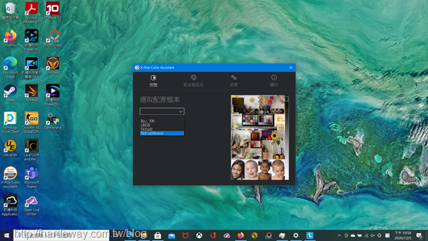Select the Counter-Strike Global Offensive desktop icon
The image size is (428, 241).
pyautogui.click(x=31, y=123)
